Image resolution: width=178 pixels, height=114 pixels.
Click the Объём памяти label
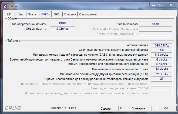click(x=36, y=29)
